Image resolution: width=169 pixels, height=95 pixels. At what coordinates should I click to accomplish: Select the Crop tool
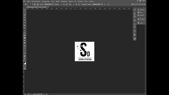point(25,20)
